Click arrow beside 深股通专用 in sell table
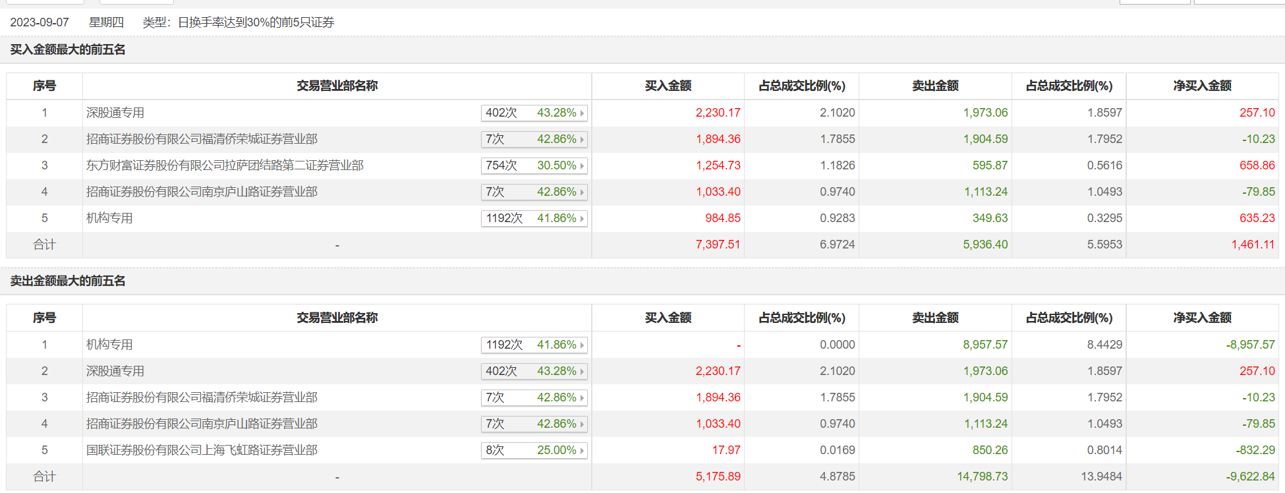The width and height of the screenshot is (1285, 493). pyautogui.click(x=582, y=372)
